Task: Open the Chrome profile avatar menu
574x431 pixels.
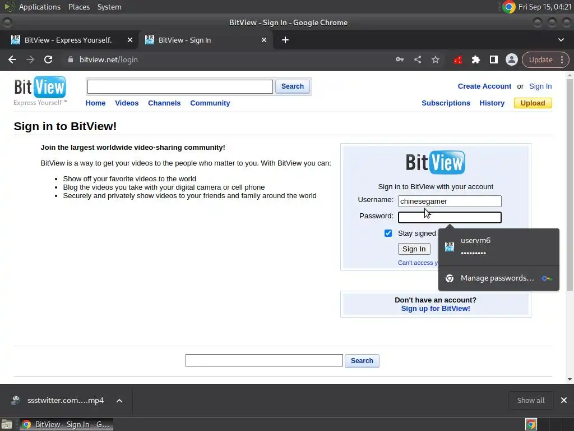Action: [511, 59]
